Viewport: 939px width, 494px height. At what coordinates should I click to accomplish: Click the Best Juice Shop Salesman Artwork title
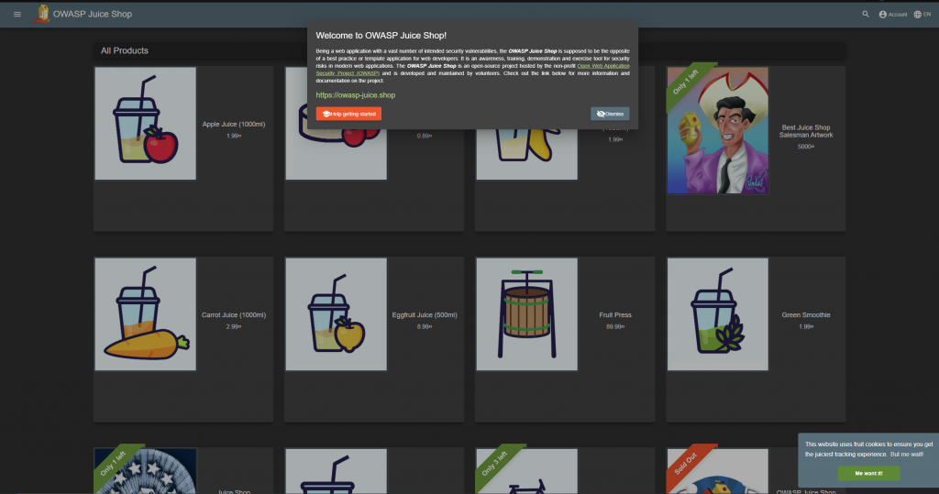point(806,131)
